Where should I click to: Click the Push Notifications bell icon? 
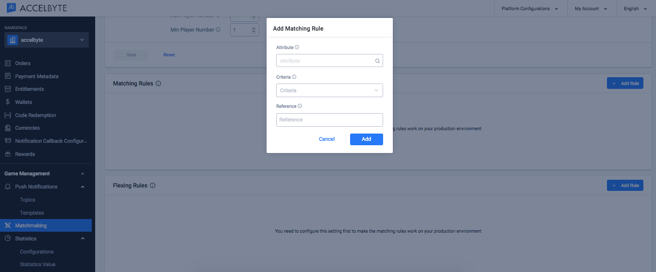pos(7,187)
